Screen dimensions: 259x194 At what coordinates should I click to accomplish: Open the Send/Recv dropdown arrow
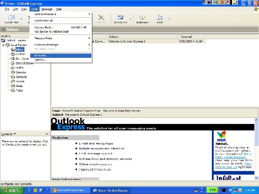click(x=130, y=19)
